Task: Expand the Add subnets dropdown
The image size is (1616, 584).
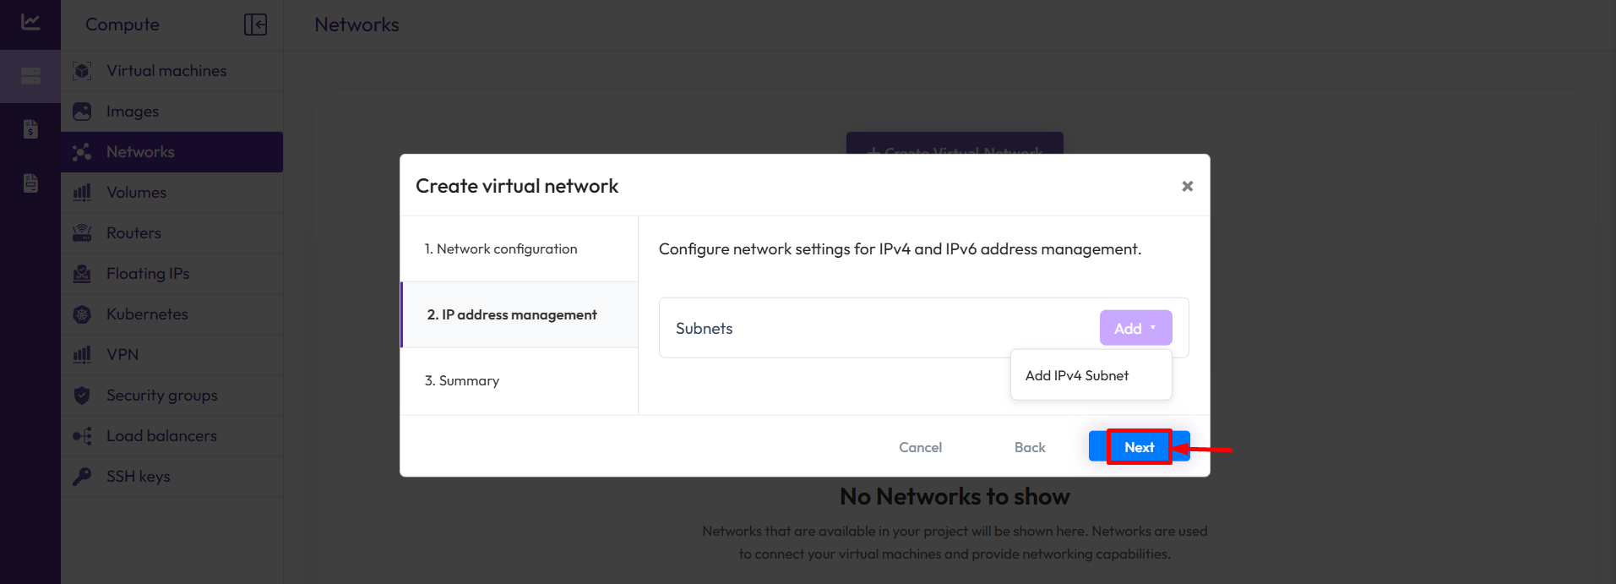Action: click(x=1135, y=328)
